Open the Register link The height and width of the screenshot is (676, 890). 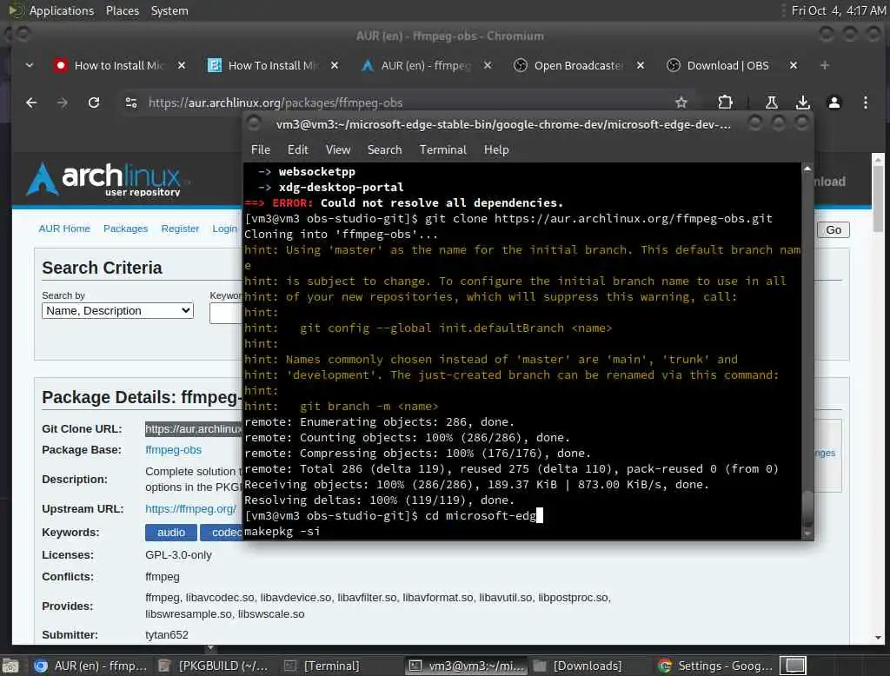pos(180,229)
